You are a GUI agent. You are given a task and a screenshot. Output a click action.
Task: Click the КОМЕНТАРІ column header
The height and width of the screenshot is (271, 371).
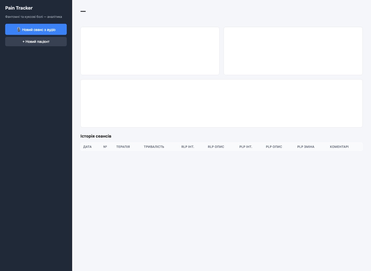(x=339, y=147)
